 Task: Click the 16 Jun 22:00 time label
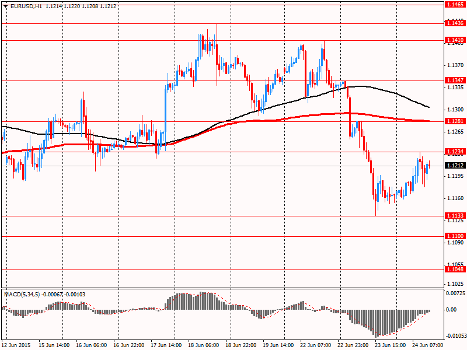(129, 345)
